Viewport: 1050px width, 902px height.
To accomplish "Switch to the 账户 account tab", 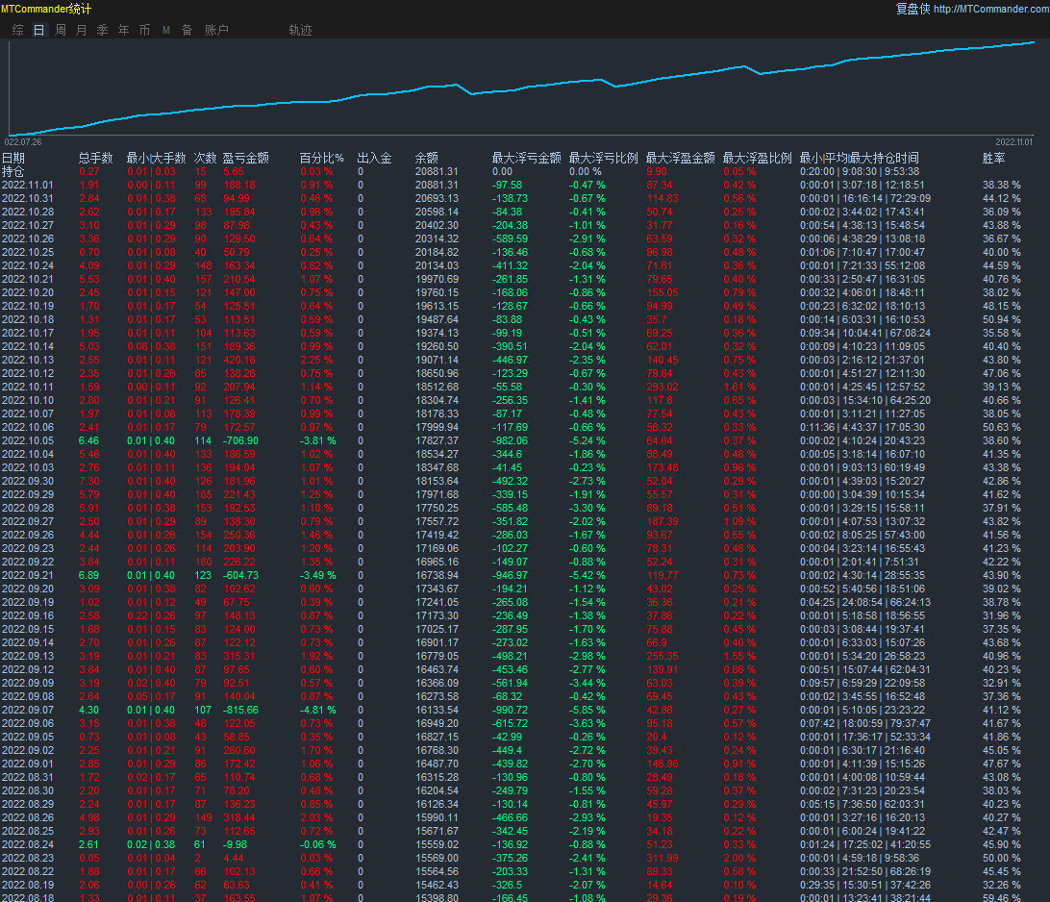I will pos(216,30).
